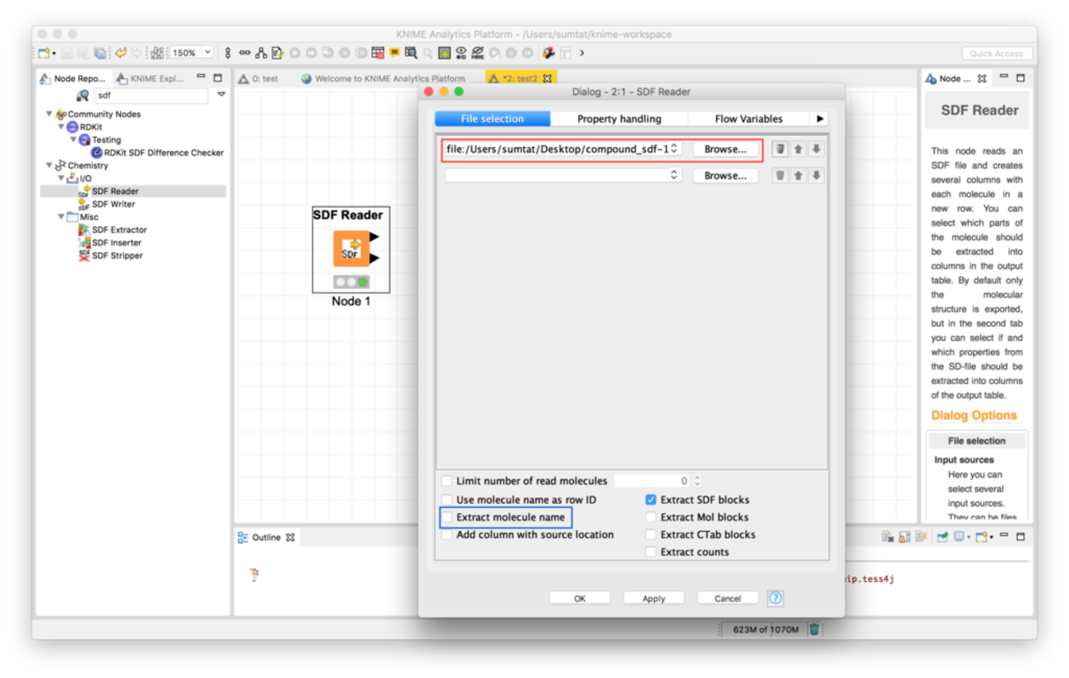Collapse the Chemistry category
Image resolution: width=1069 pixels, height=678 pixels.
(49, 165)
